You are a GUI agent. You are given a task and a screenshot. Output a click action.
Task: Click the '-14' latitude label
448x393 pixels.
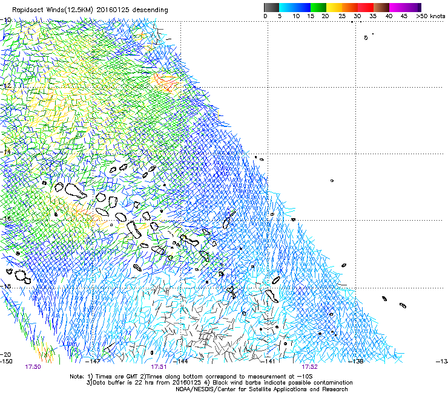(x=5, y=152)
